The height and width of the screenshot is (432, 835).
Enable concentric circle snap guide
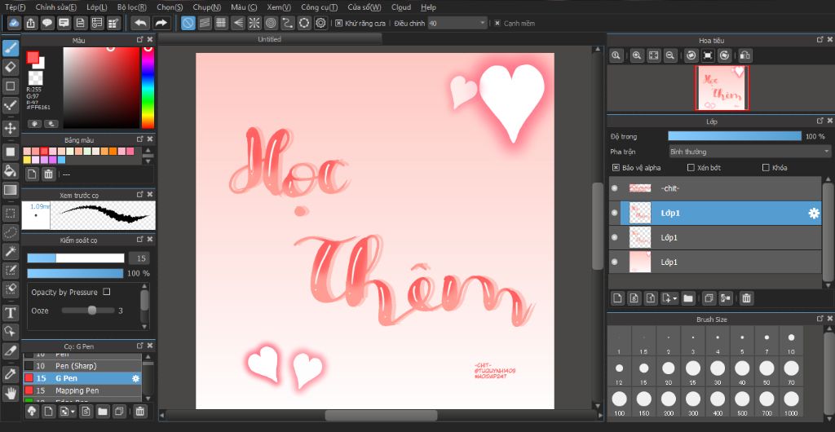coord(271,23)
